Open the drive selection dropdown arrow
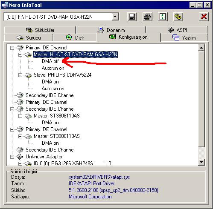This screenshot has height=209, width=213. pos(115,17)
